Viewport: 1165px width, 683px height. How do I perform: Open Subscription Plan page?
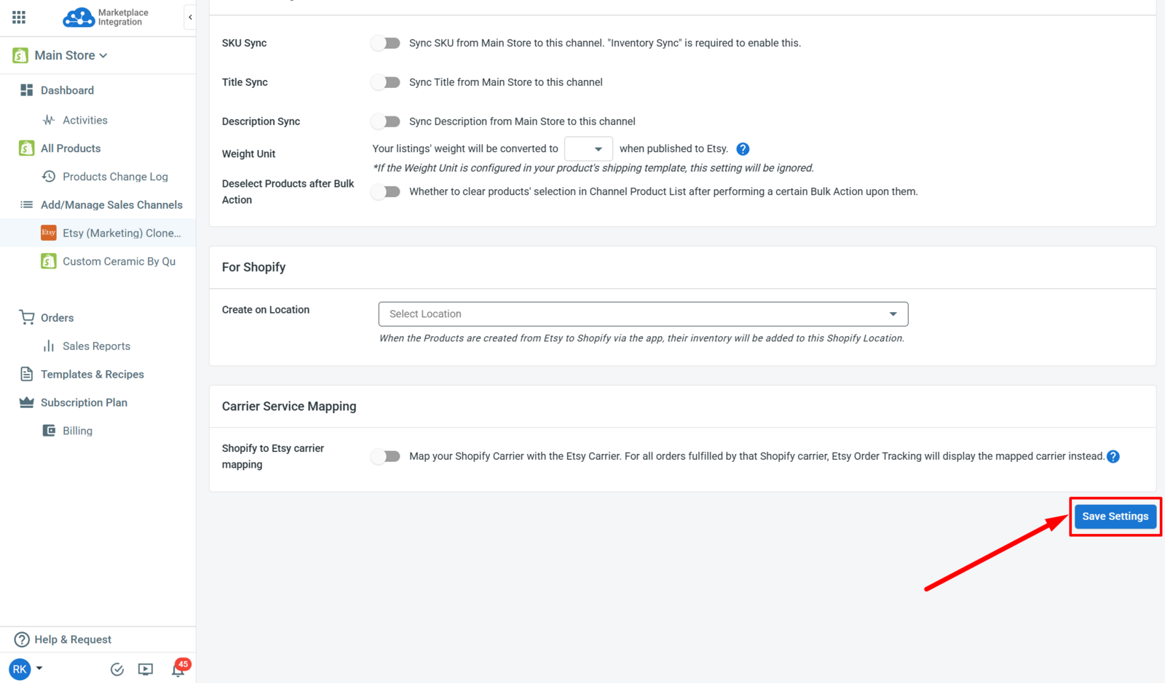click(x=84, y=402)
